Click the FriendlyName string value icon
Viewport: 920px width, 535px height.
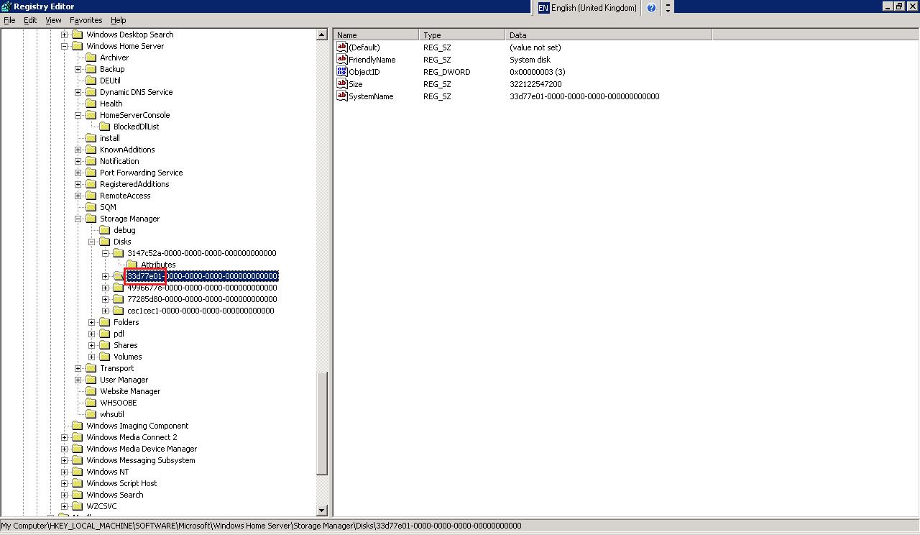click(x=342, y=60)
